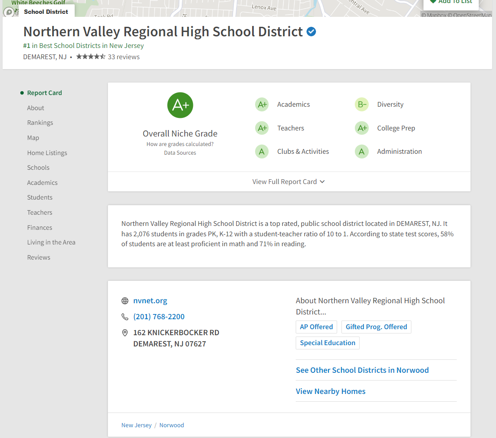This screenshot has height=438, width=496.
Task: Click the AP Offered tag
Action: [316, 327]
